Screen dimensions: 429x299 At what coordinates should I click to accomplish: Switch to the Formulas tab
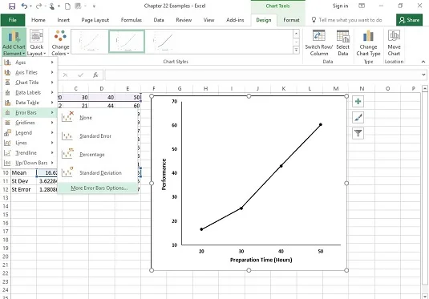pos(132,20)
